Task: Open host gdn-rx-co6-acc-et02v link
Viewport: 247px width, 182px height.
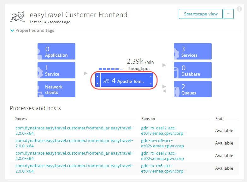Action: (162, 143)
